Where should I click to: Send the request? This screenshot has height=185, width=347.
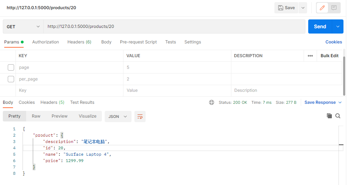pos(320,26)
